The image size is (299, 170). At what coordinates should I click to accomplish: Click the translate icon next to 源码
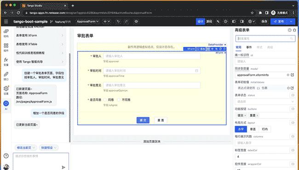[x=218, y=22]
